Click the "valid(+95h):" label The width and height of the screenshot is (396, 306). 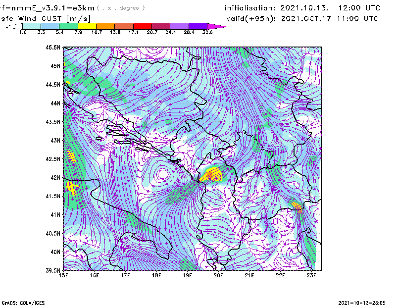click(251, 19)
